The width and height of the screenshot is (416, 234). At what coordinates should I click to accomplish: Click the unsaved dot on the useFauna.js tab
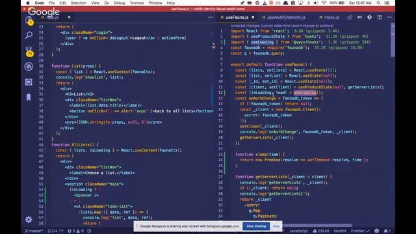pos(253,18)
